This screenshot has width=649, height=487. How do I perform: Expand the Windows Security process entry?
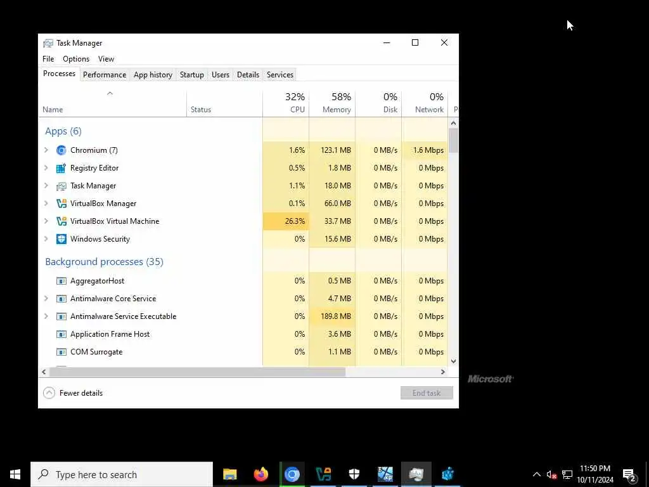click(x=46, y=239)
